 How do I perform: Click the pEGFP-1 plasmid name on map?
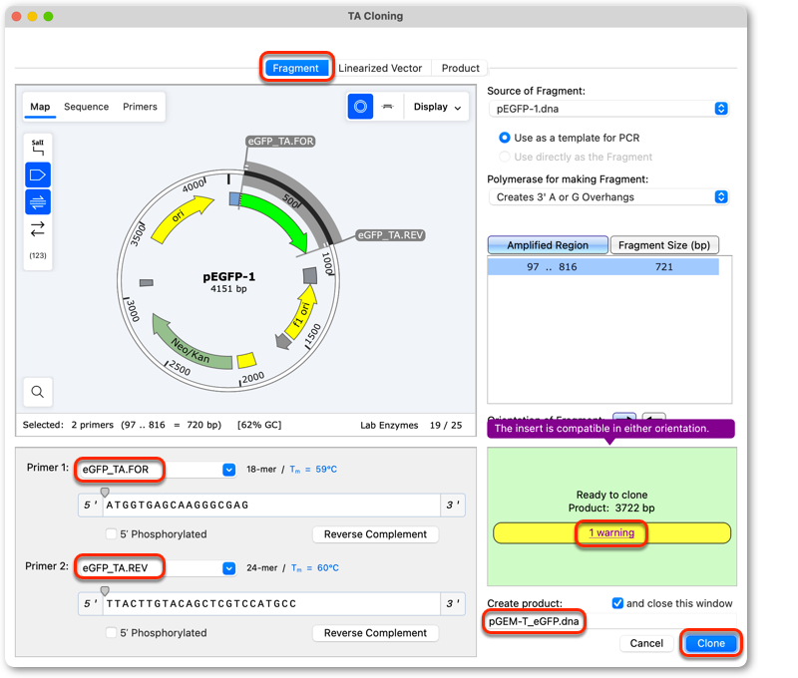[229, 277]
